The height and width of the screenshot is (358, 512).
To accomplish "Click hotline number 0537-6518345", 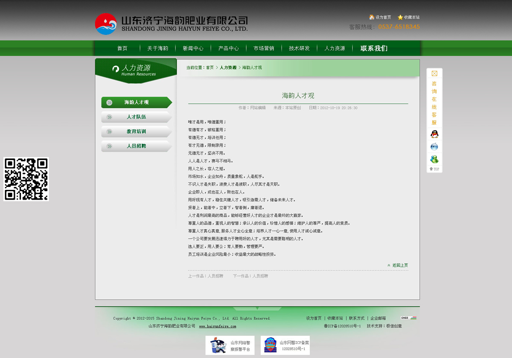I will [x=399, y=27].
